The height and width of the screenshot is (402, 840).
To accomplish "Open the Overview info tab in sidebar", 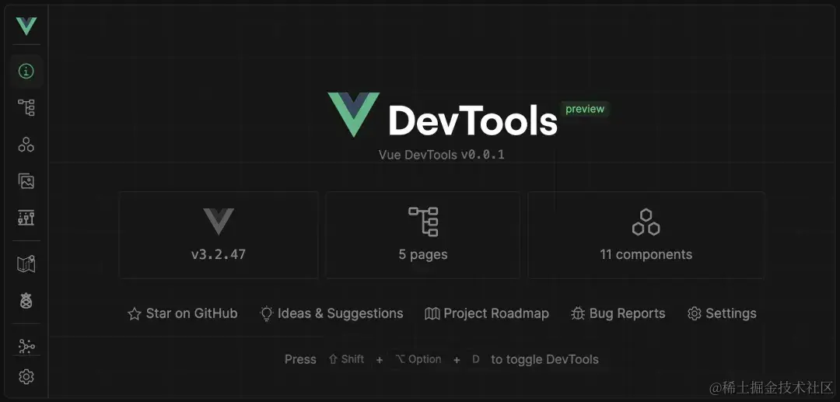I will 26,71.
